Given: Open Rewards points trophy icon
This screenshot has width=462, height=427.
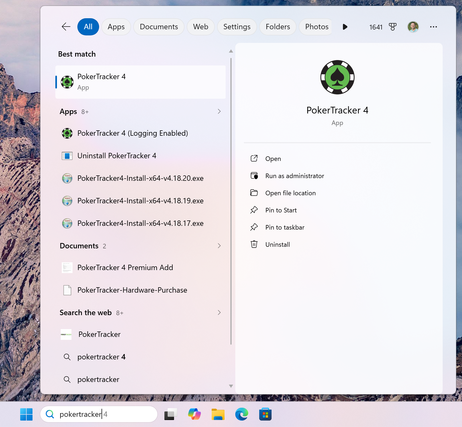Looking at the screenshot, I should pos(392,27).
